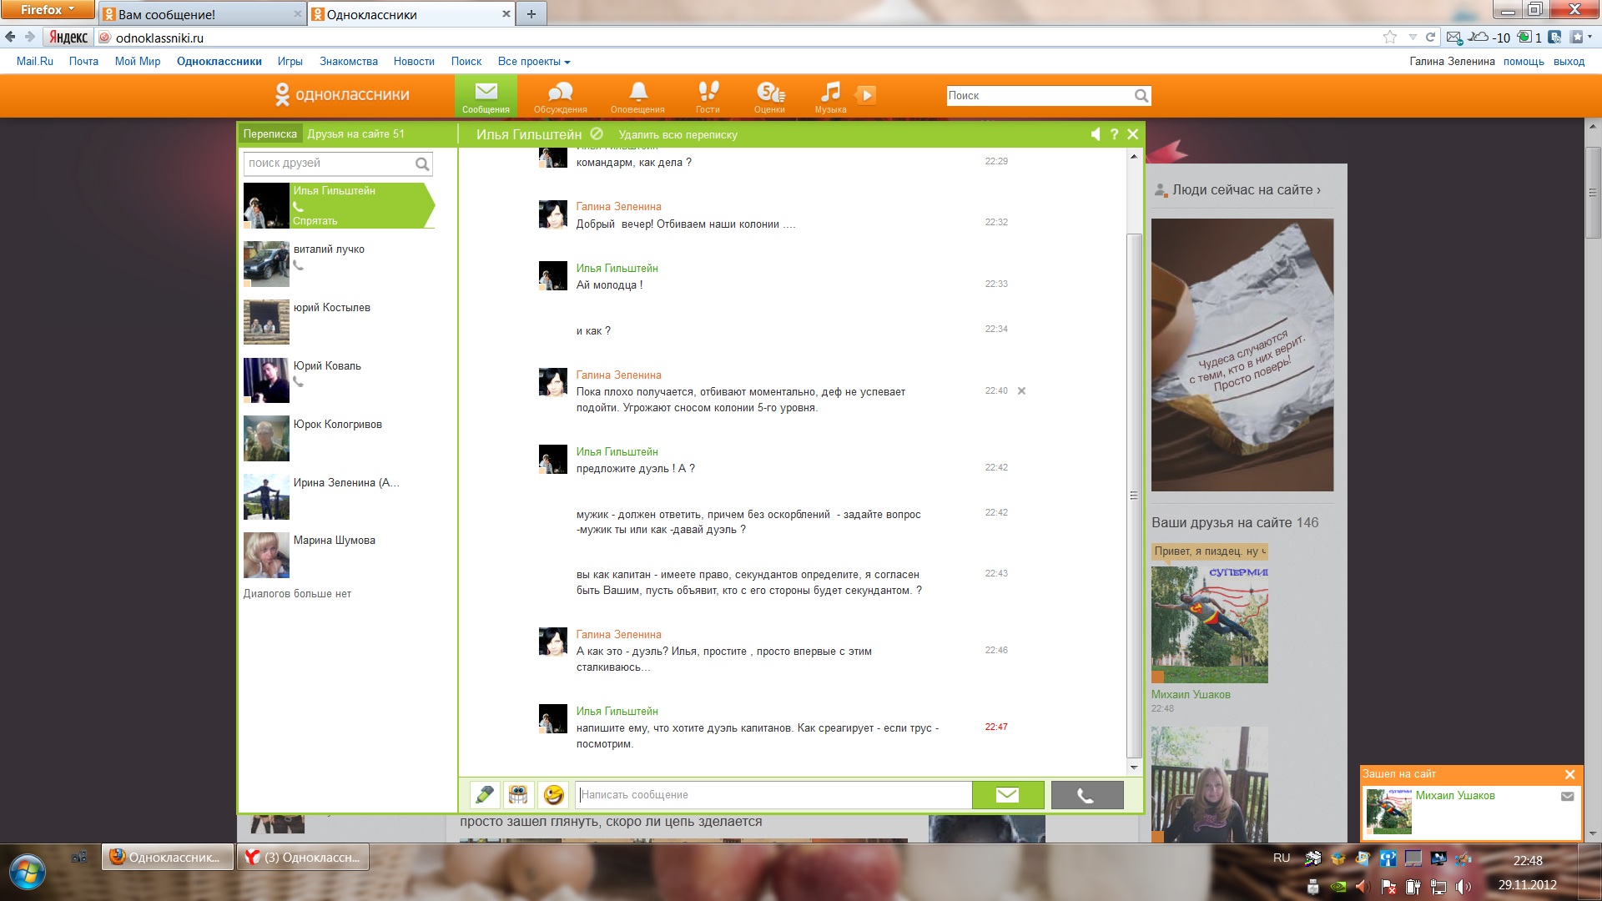Mute chat sound speaker icon
This screenshot has width=1602, height=901.
pos(1096,134)
